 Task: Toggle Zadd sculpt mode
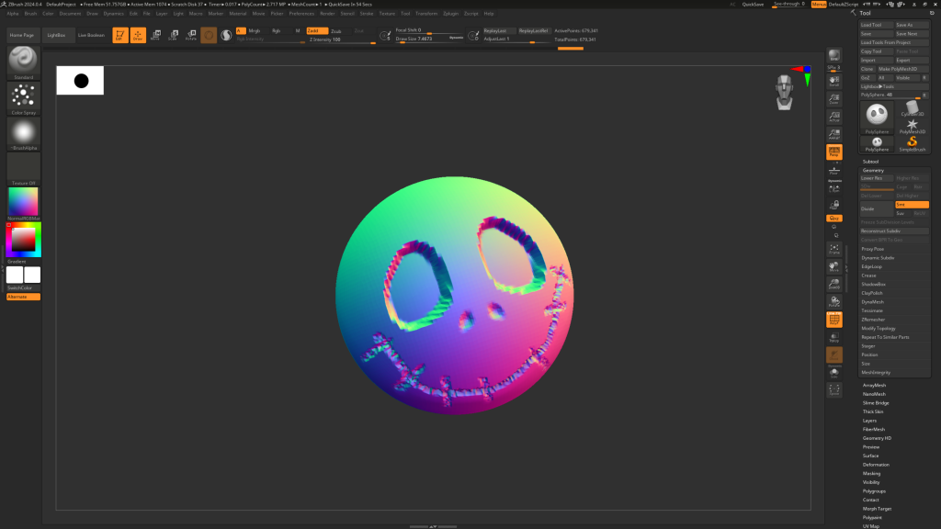[x=316, y=30]
